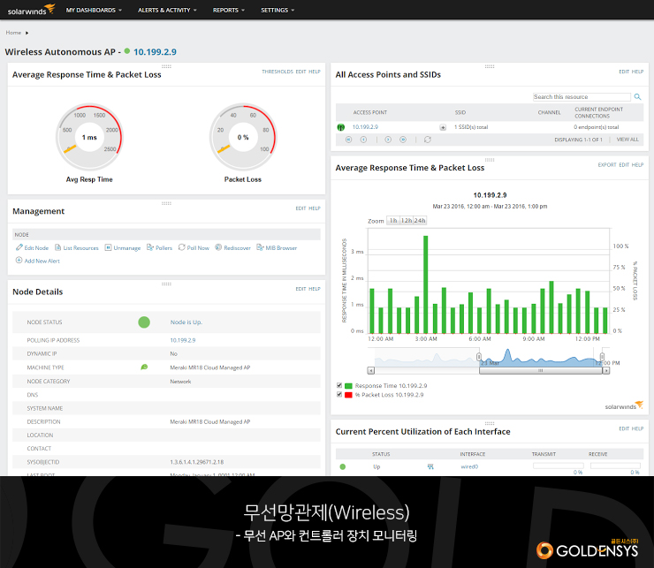Image resolution: width=654 pixels, height=568 pixels.
Task: Click chart range scrollbar thumb
Action: point(541,370)
